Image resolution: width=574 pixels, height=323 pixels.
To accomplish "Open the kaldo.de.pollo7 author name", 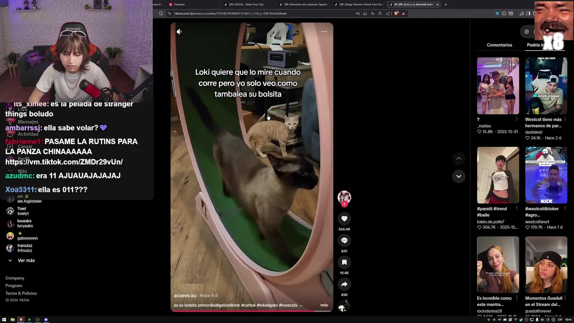I will [491, 222].
